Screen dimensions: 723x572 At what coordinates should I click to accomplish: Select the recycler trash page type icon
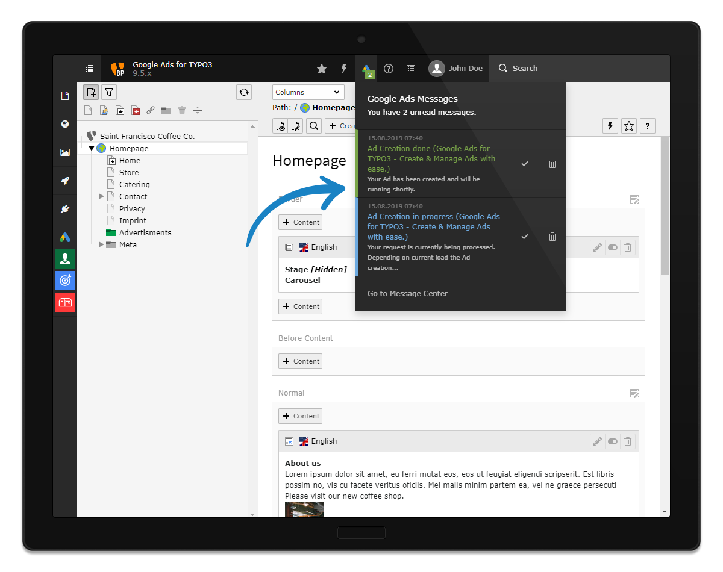182,110
